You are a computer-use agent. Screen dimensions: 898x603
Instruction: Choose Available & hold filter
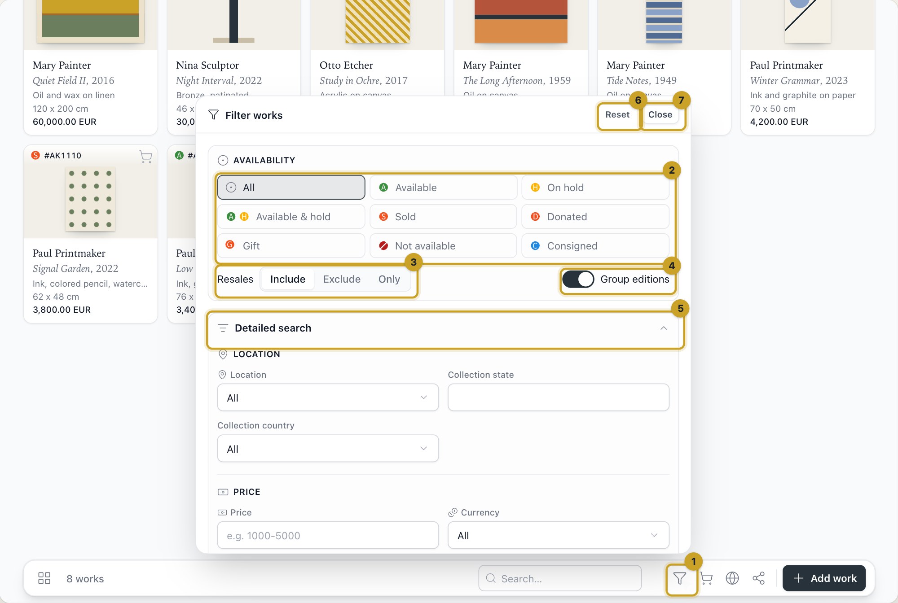coord(291,217)
